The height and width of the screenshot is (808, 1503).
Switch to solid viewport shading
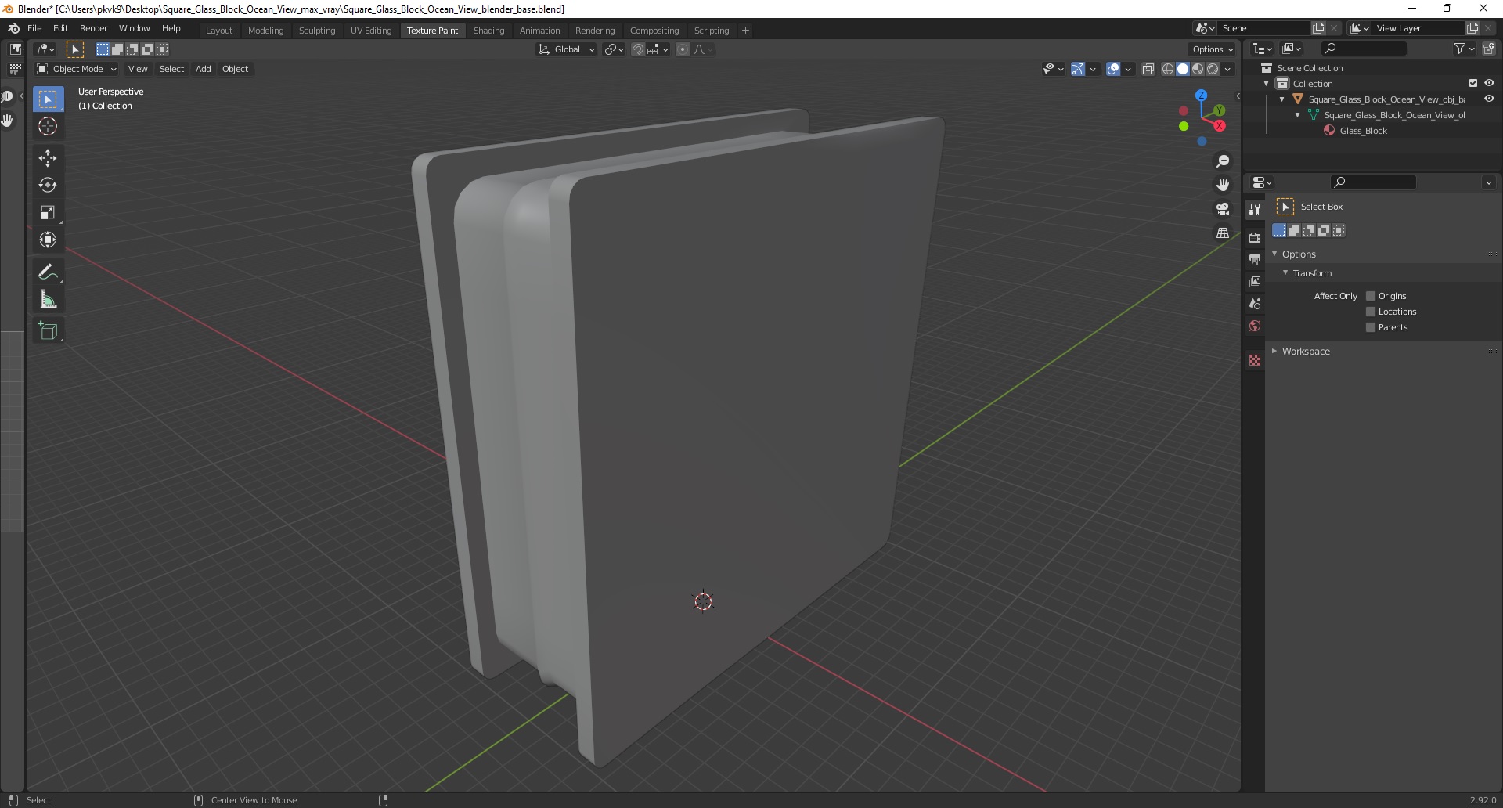tap(1183, 69)
